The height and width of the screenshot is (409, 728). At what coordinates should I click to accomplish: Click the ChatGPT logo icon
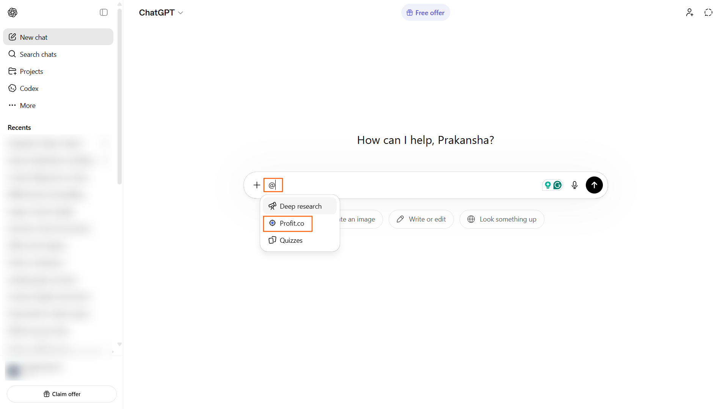click(13, 12)
